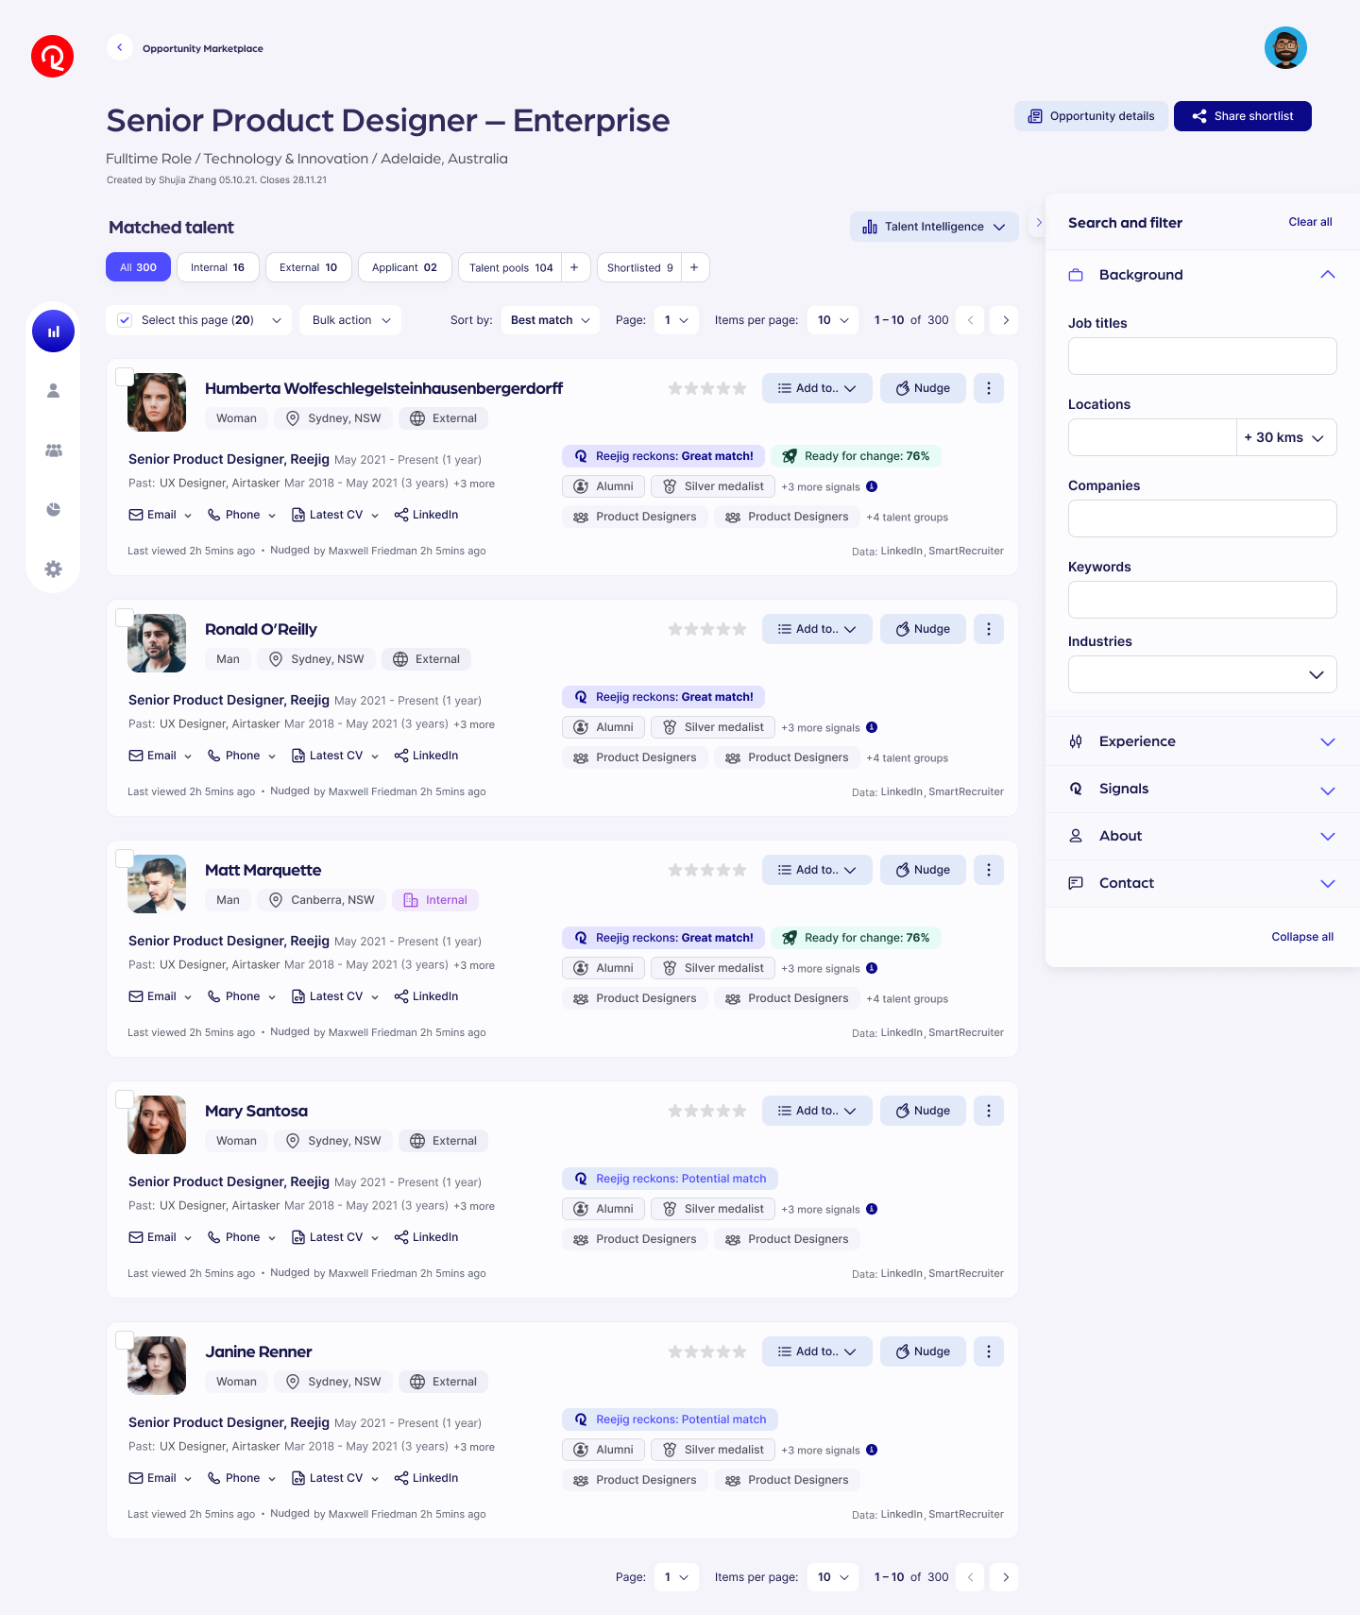The width and height of the screenshot is (1360, 1615).
Task: Click signals info icon on Matt Marquette's card
Action: (872, 968)
